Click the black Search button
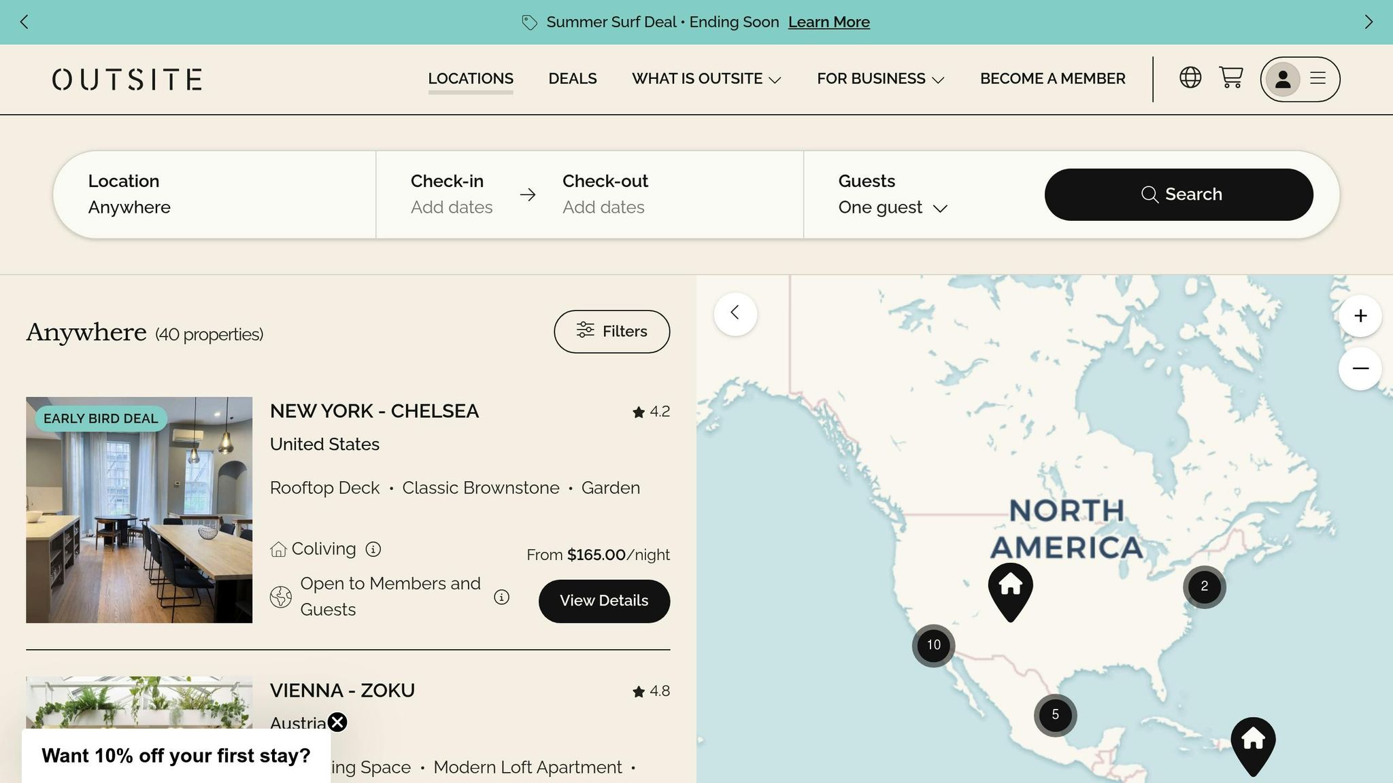 point(1179,194)
